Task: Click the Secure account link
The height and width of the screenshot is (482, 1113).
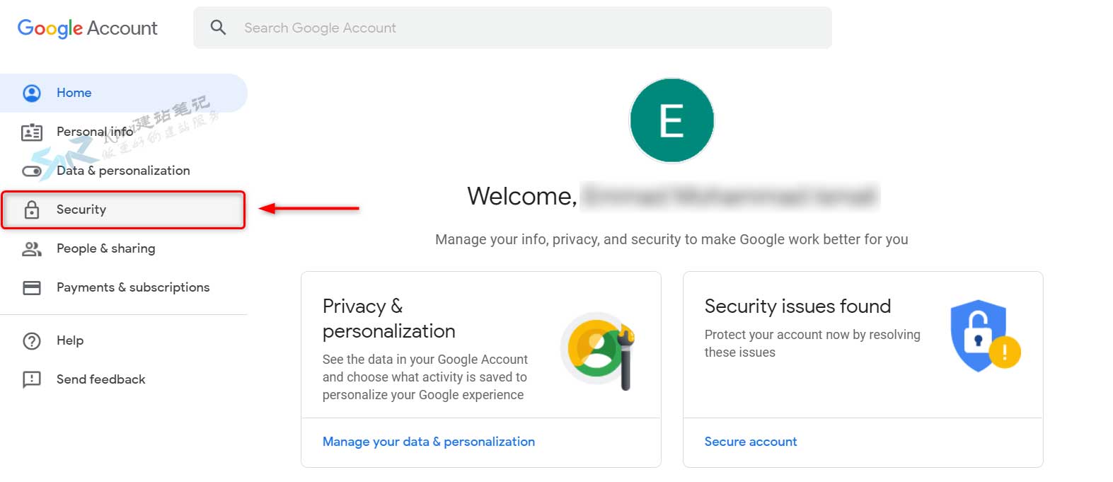Action: [751, 442]
